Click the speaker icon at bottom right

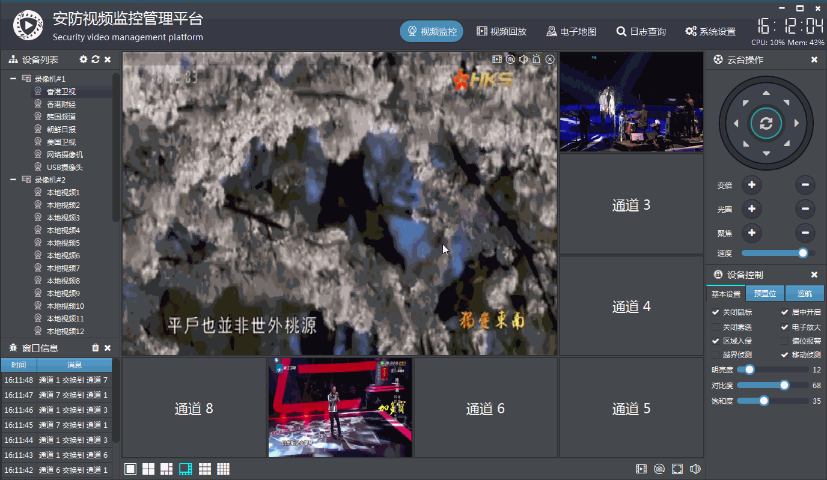(x=695, y=469)
